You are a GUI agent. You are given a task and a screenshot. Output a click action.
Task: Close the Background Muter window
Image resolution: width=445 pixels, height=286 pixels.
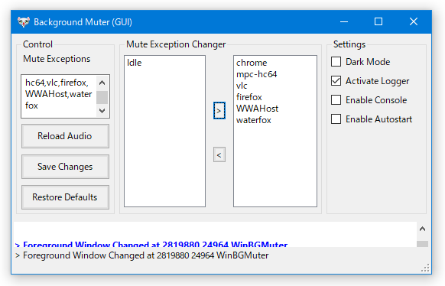tap(414, 22)
